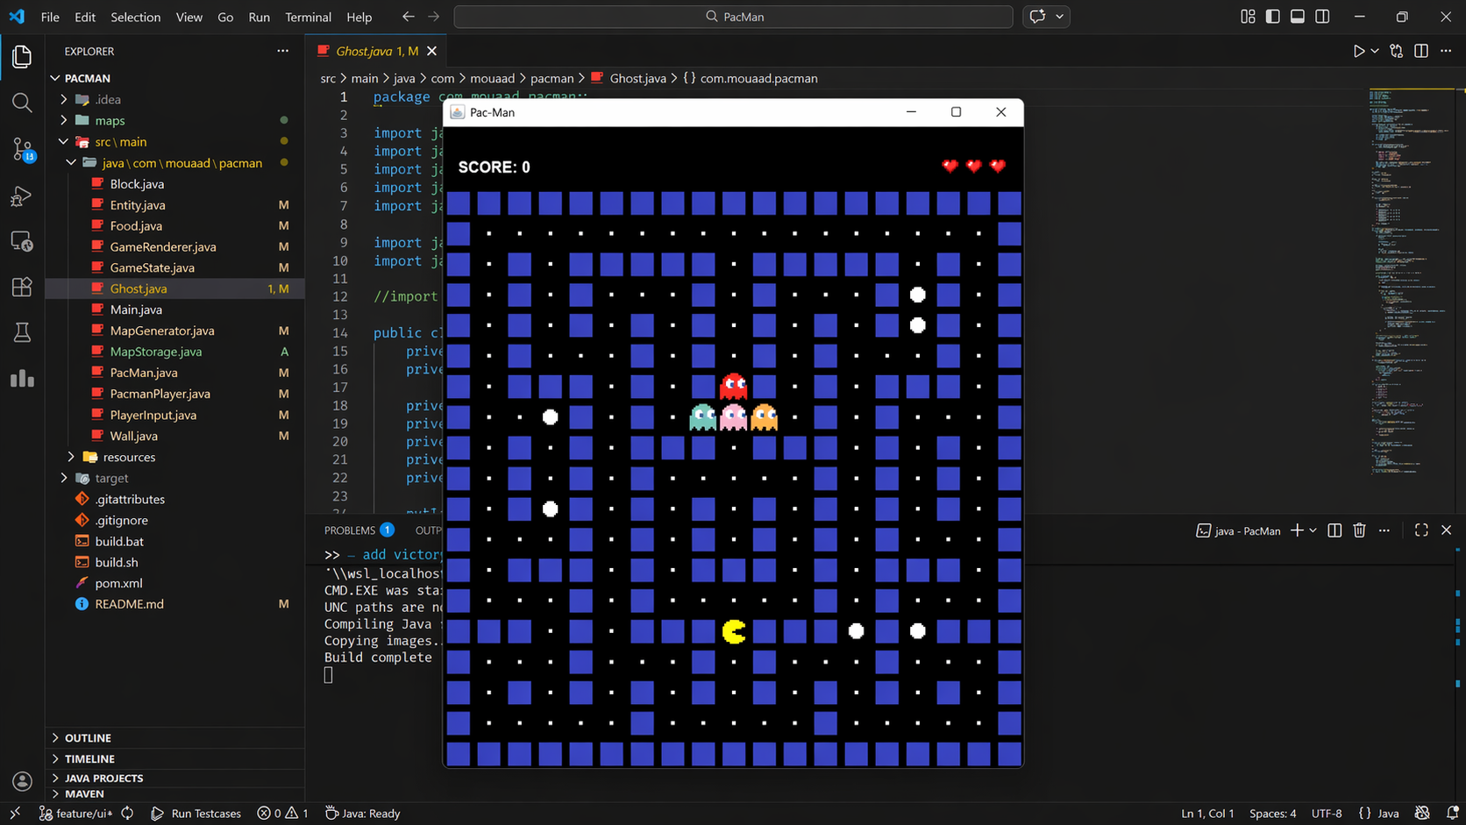Open the Search view in activity bar

pos(22,103)
